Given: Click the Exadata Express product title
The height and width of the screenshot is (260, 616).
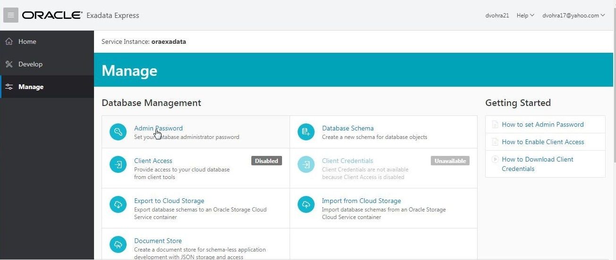Looking at the screenshot, I should tap(113, 15).
